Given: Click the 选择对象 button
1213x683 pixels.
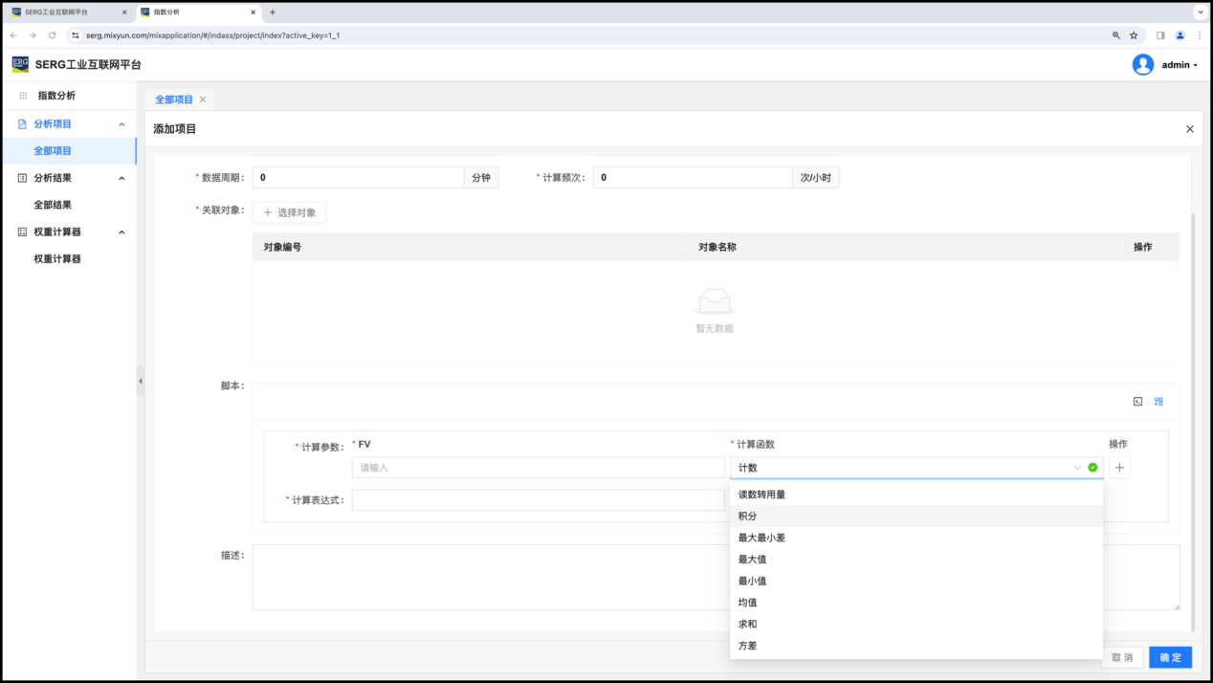Looking at the screenshot, I should [289, 212].
